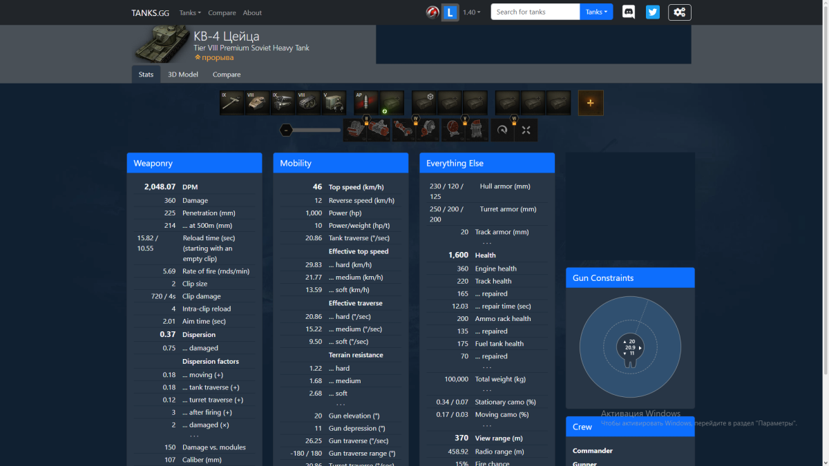Click the View range (m) label
This screenshot has width=829, height=466.
(499, 438)
